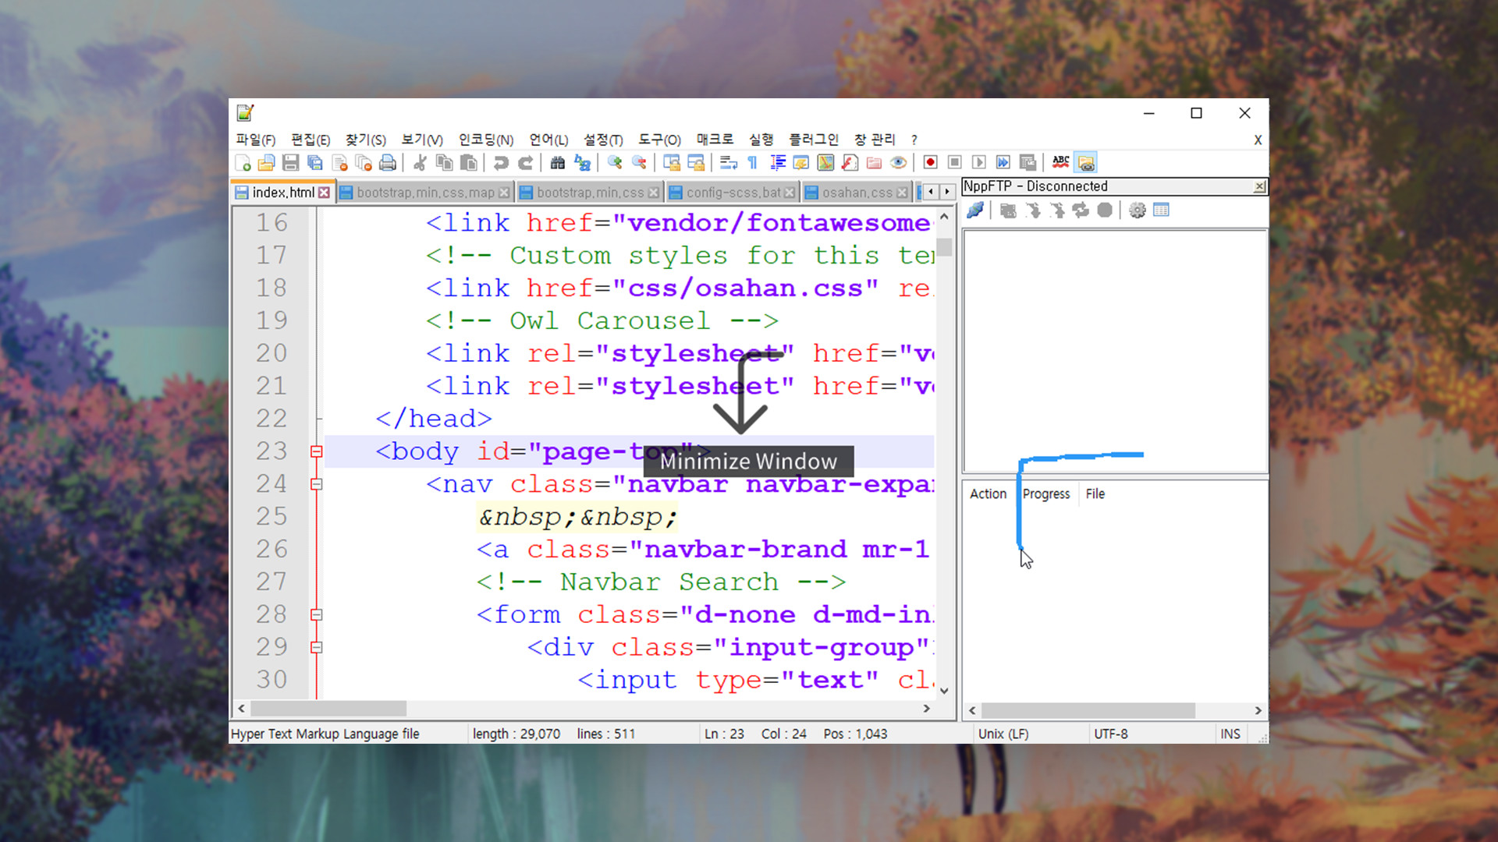The width and height of the screenshot is (1498, 842).
Task: Toggle word wrap in the toolbar
Action: [x=728, y=162]
